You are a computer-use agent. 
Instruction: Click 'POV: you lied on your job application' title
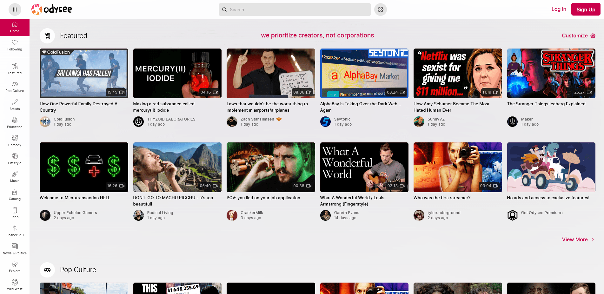click(263, 198)
